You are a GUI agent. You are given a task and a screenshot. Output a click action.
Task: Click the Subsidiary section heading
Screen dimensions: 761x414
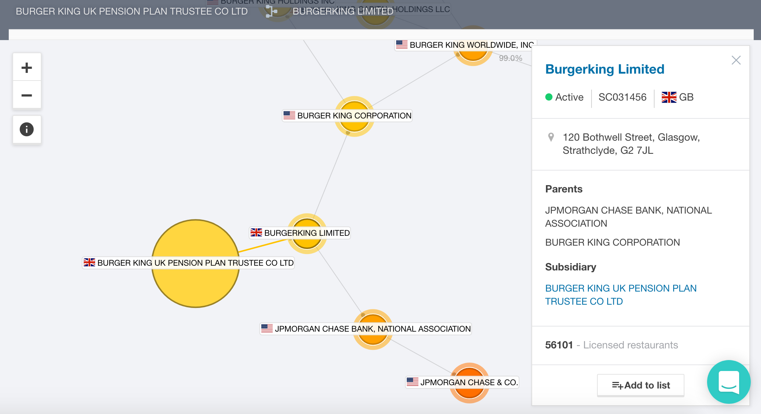[570, 267]
